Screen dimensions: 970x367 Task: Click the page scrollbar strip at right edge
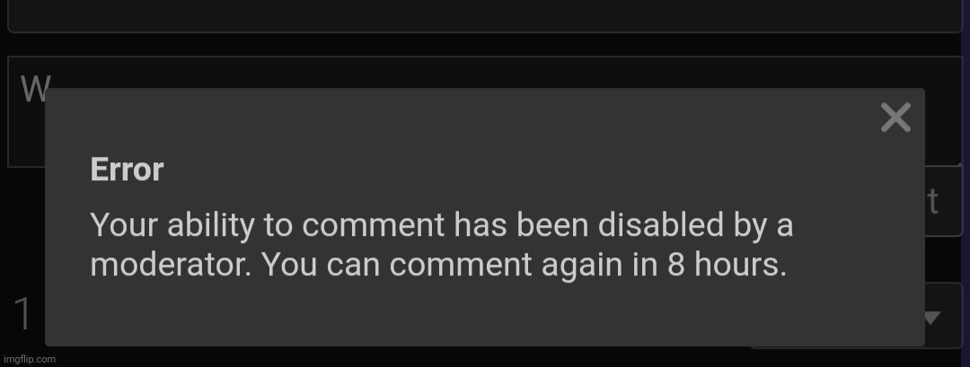(966, 183)
